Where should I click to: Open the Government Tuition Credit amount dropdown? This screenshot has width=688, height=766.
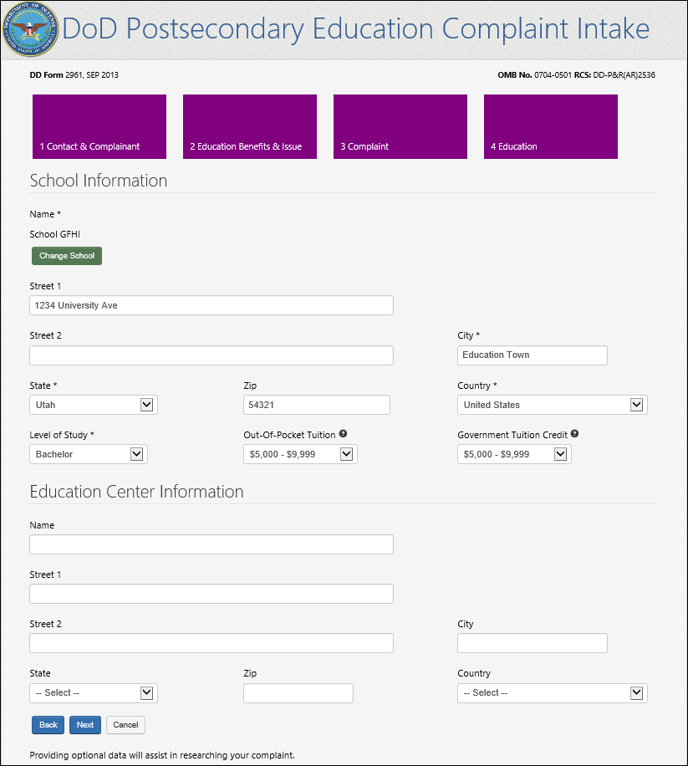click(x=514, y=454)
